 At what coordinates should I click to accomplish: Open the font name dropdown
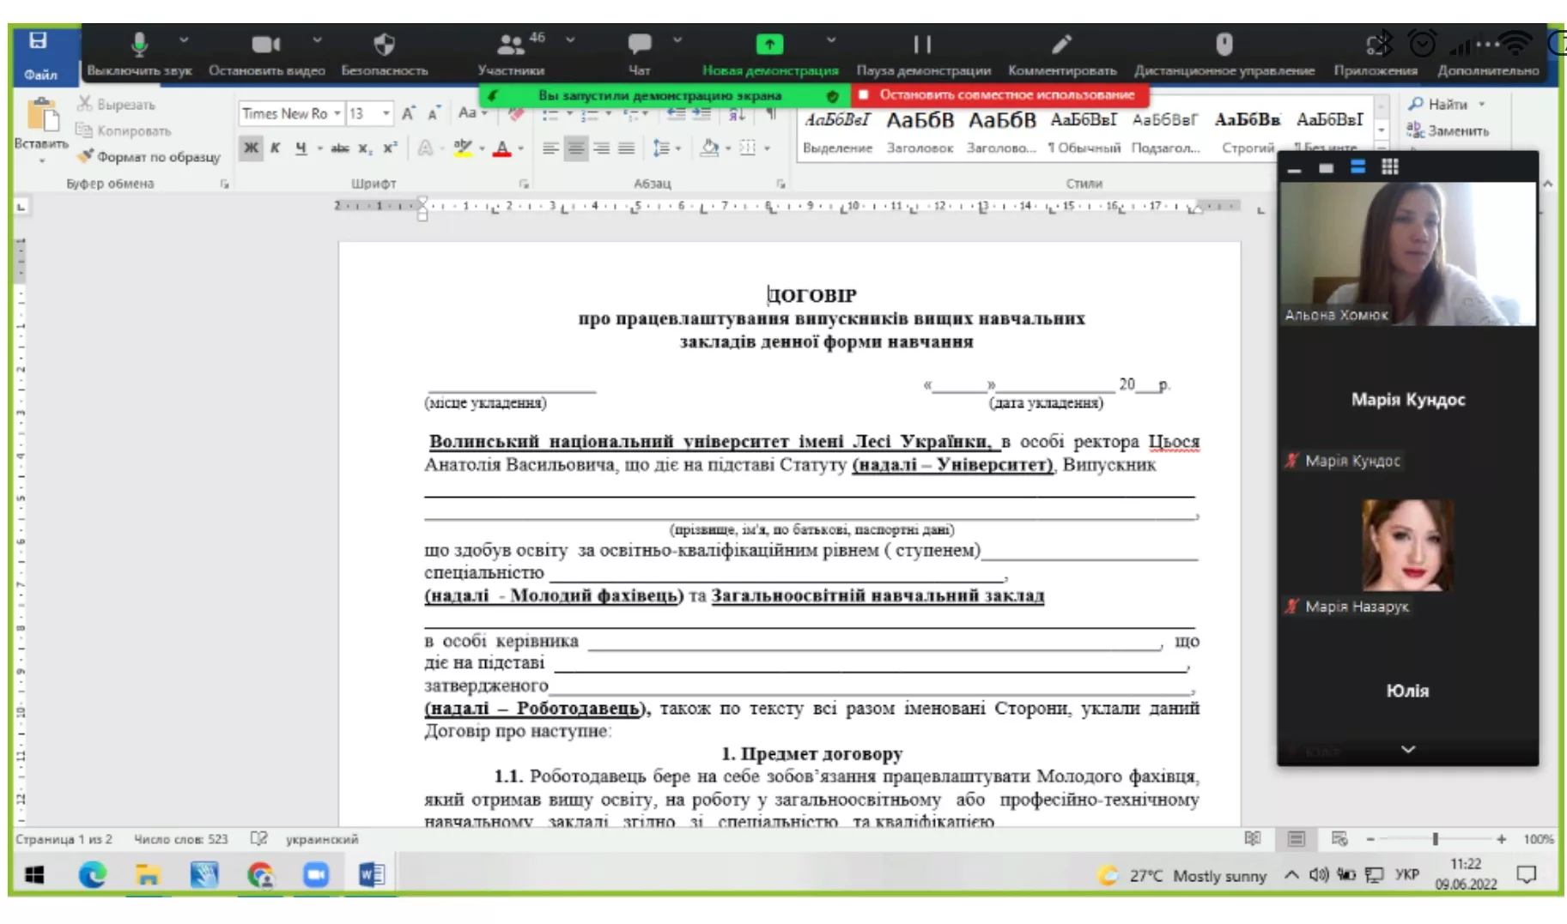coord(337,113)
